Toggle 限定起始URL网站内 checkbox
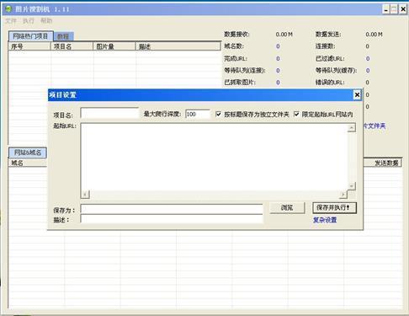The image size is (409, 316). tap(296, 114)
